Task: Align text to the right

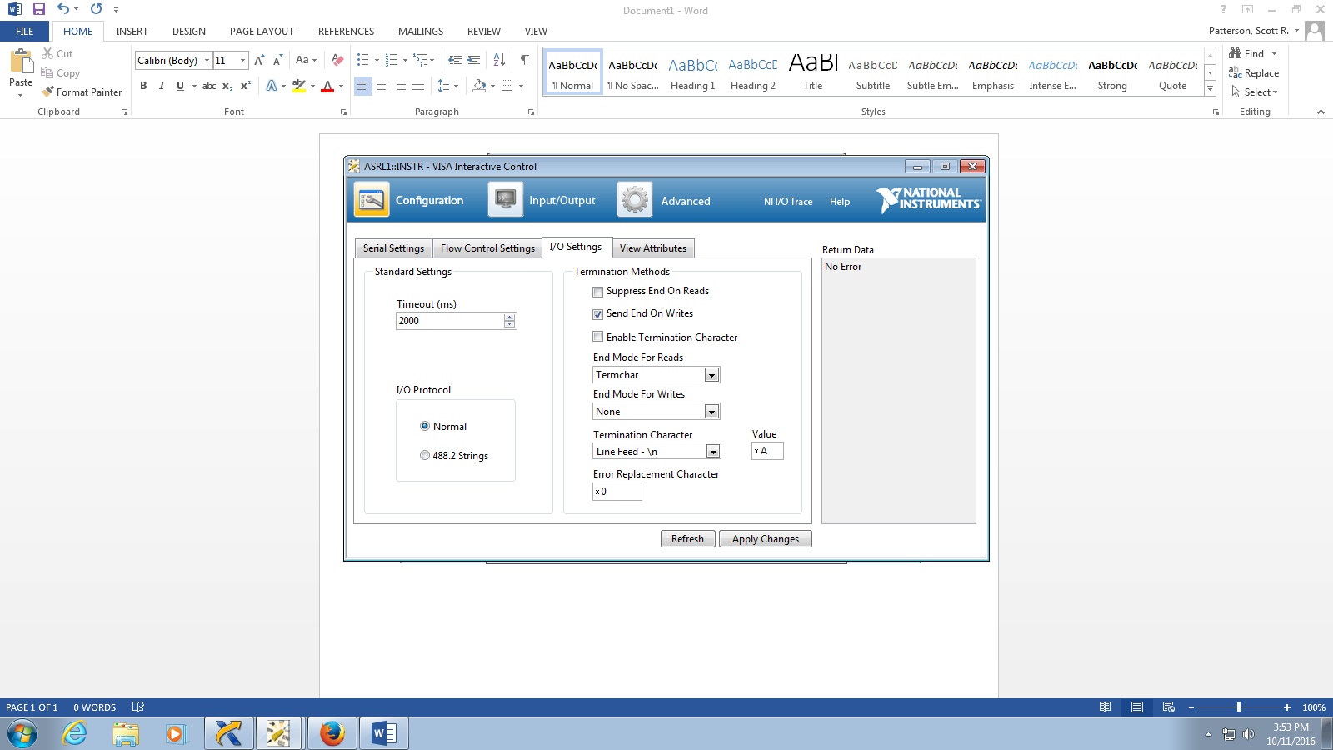Action: pos(400,86)
